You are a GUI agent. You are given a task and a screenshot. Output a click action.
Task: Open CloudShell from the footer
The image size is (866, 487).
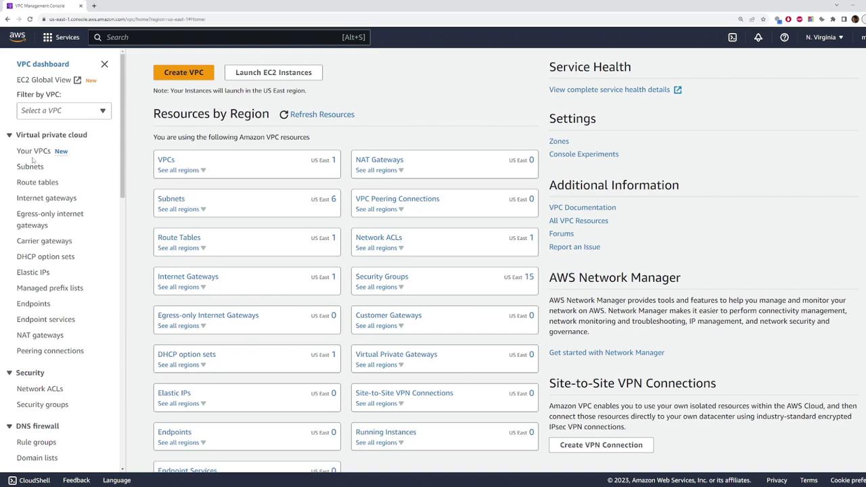click(29, 480)
